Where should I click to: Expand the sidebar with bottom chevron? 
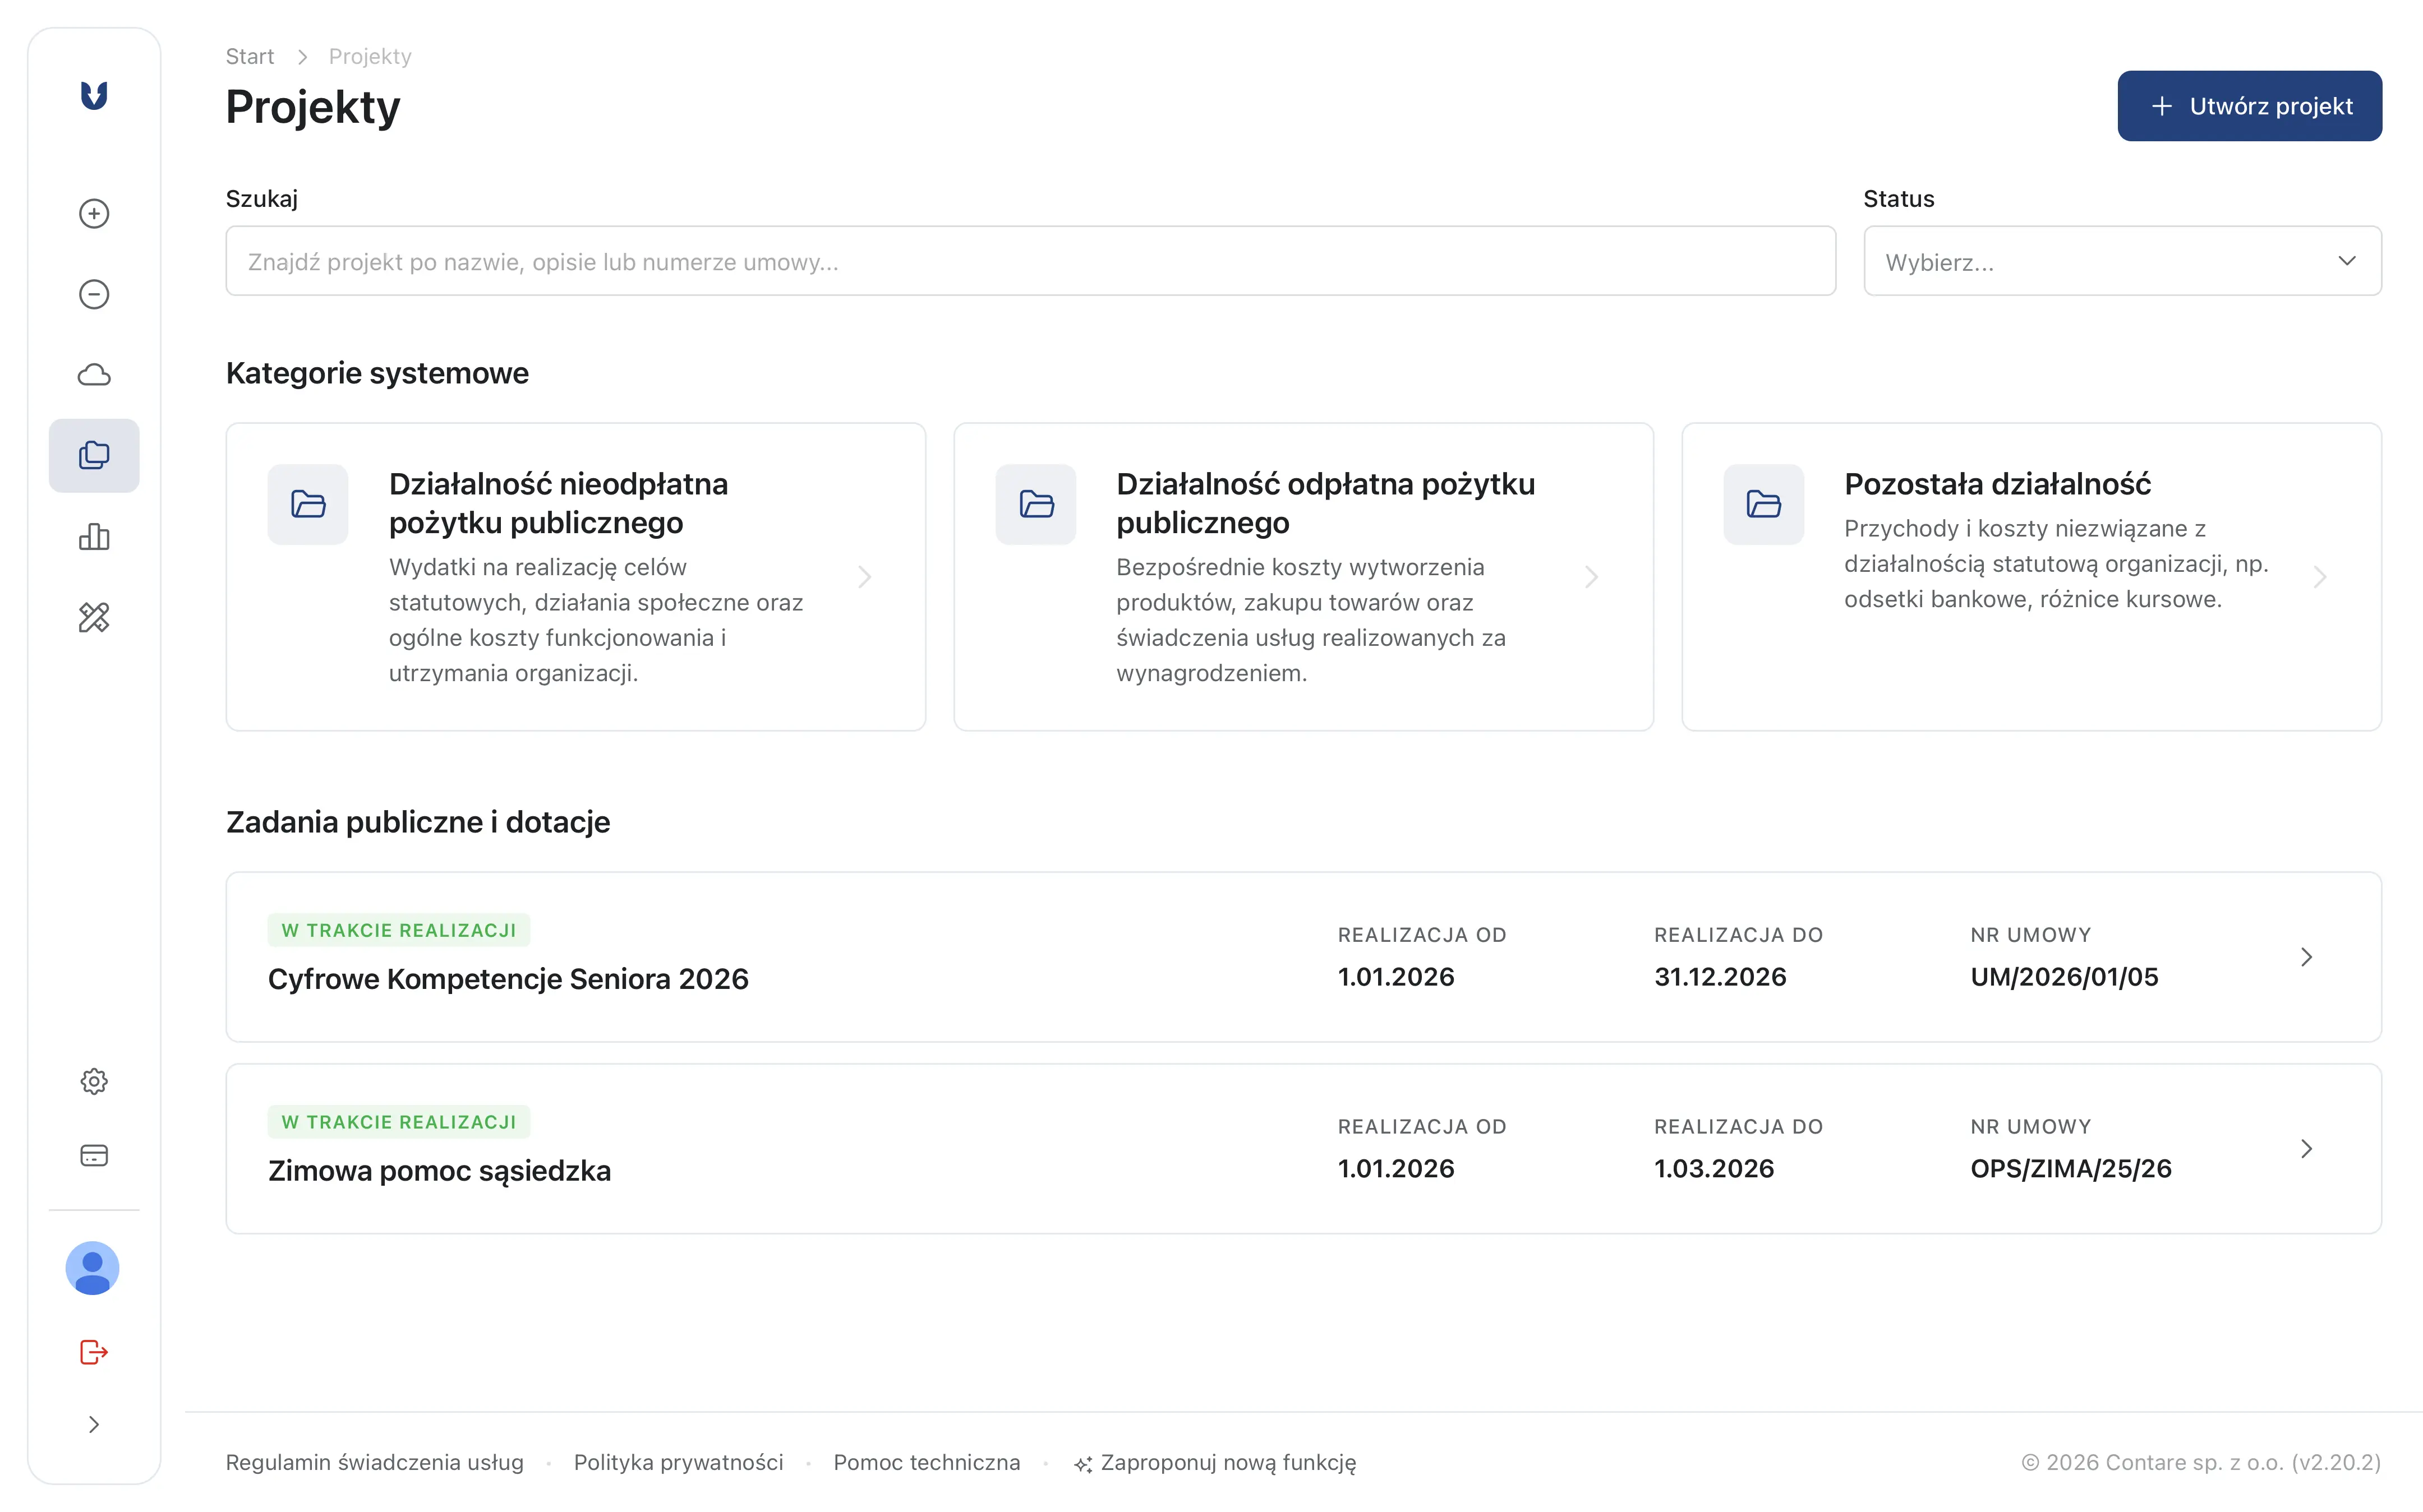pyautogui.click(x=94, y=1424)
